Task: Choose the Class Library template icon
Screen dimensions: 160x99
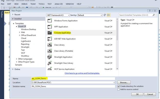Action: pos(50,45)
